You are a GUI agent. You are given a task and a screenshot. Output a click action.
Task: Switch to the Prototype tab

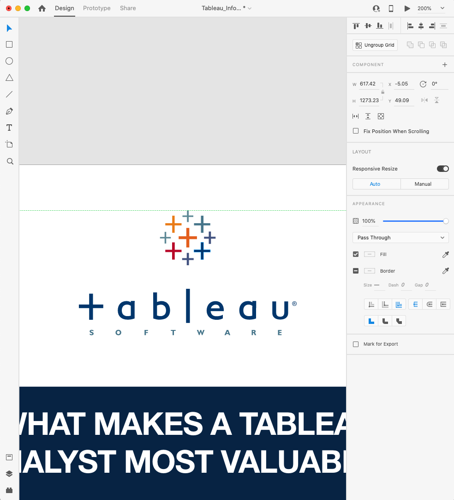(x=97, y=8)
